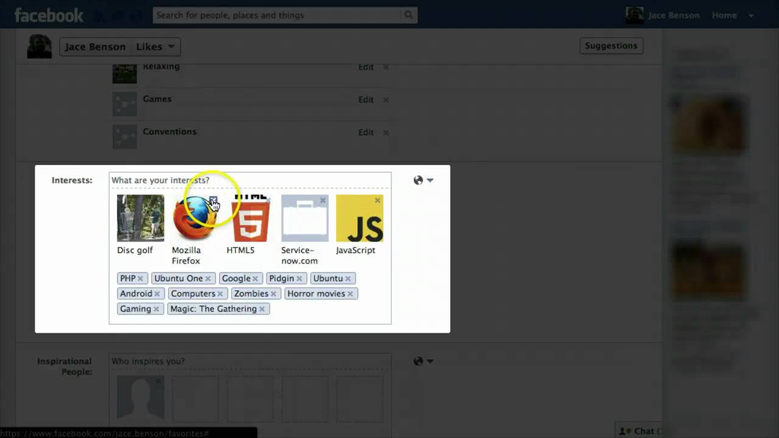Go to Home in top bar
Image resolution: width=779 pixels, height=438 pixels.
[724, 15]
